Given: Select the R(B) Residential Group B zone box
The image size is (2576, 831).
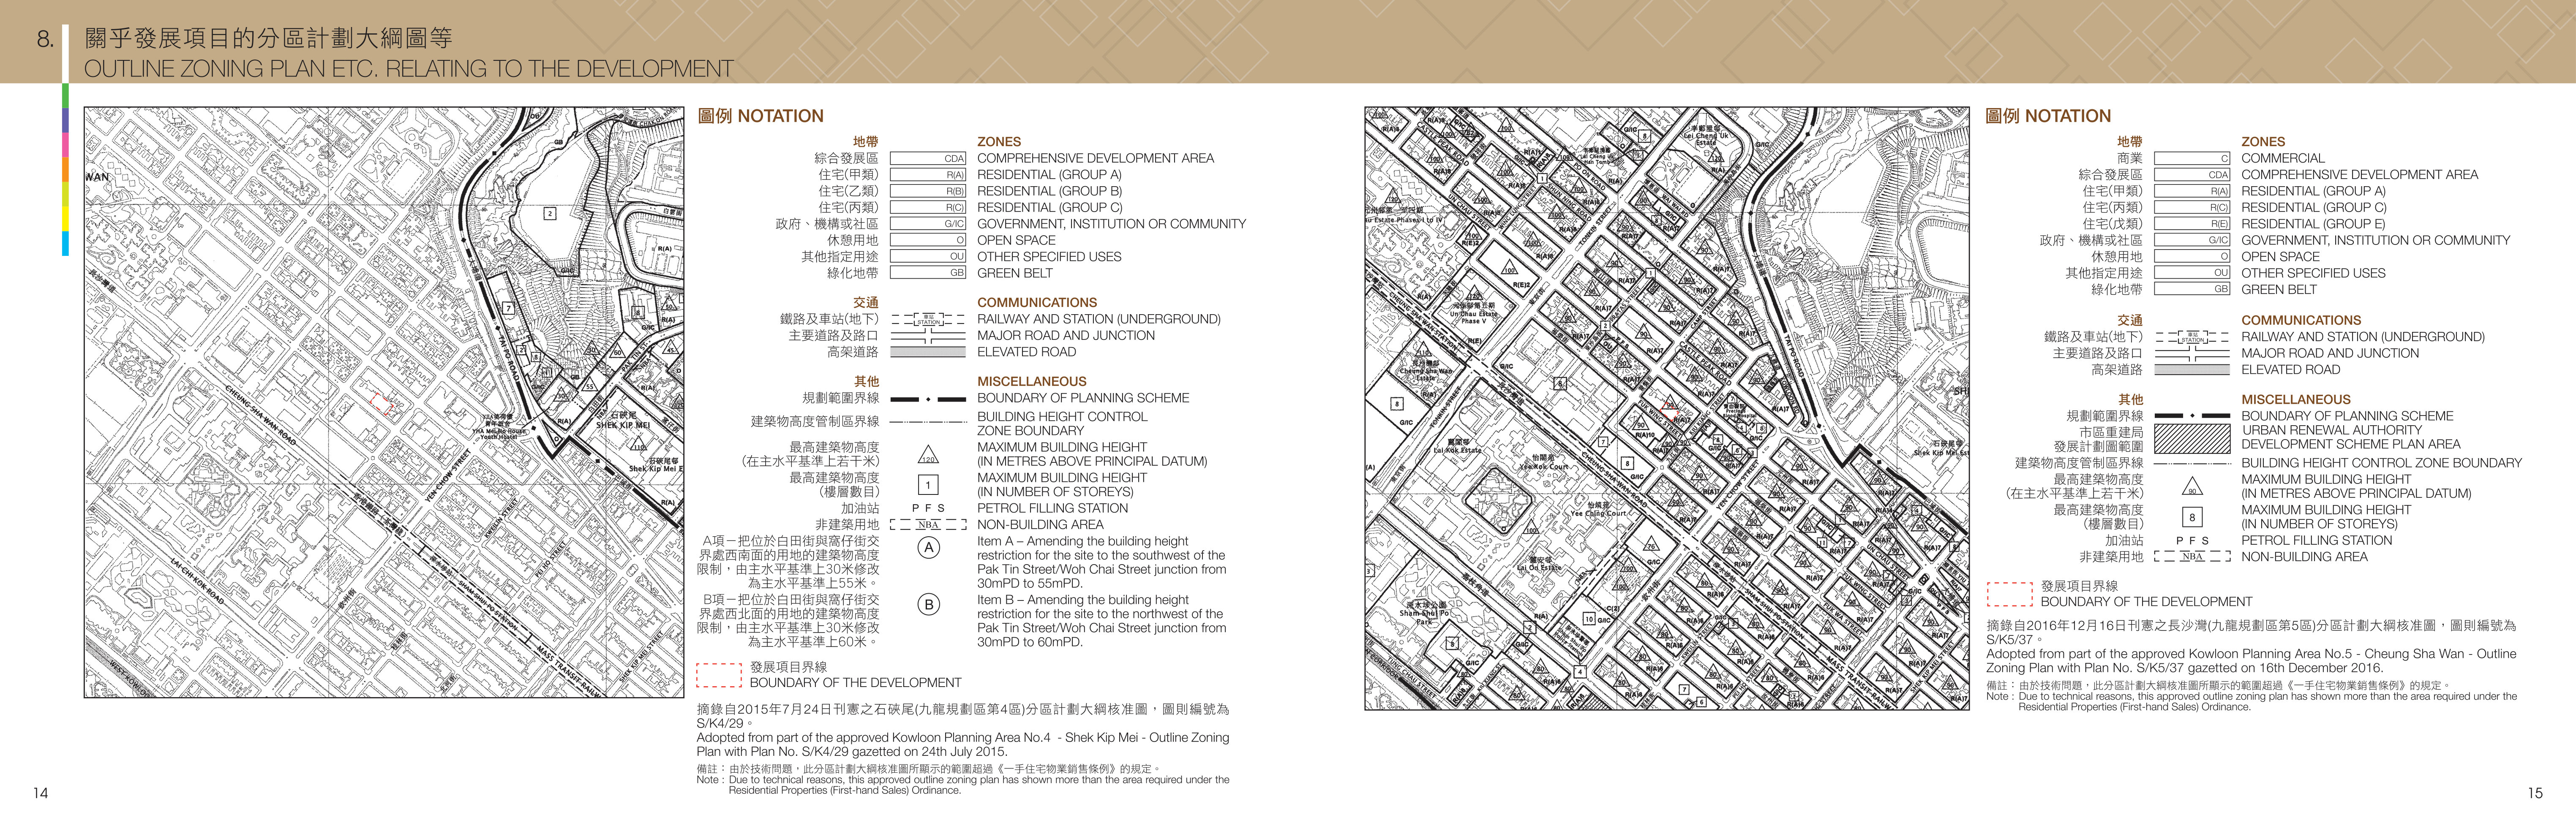Looking at the screenshot, I should pyautogui.click(x=928, y=191).
